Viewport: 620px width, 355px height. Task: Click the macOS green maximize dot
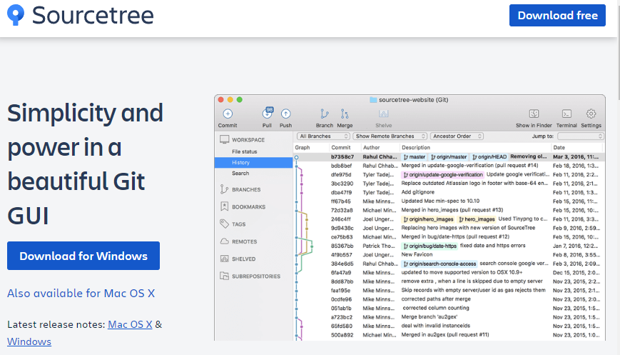coord(239,100)
